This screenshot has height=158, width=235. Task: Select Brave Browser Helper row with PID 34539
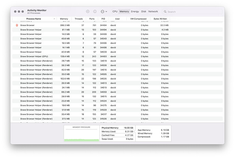tap(117, 52)
